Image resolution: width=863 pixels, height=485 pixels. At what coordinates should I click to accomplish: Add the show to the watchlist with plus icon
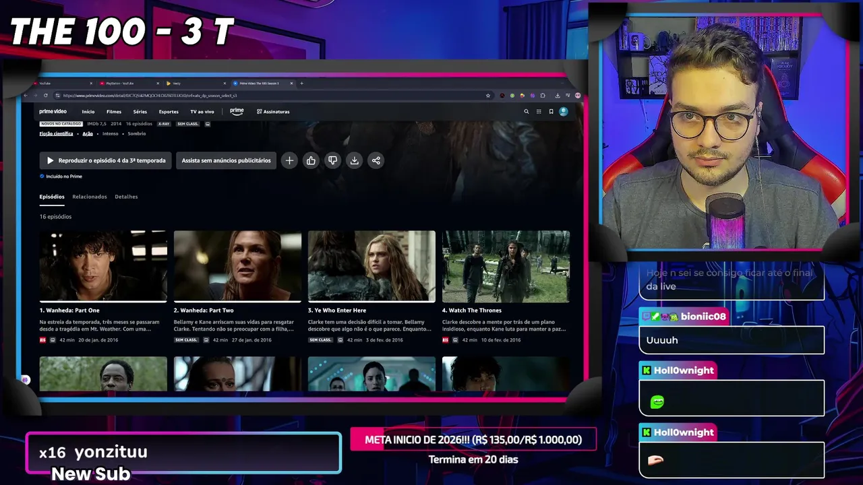pos(289,160)
